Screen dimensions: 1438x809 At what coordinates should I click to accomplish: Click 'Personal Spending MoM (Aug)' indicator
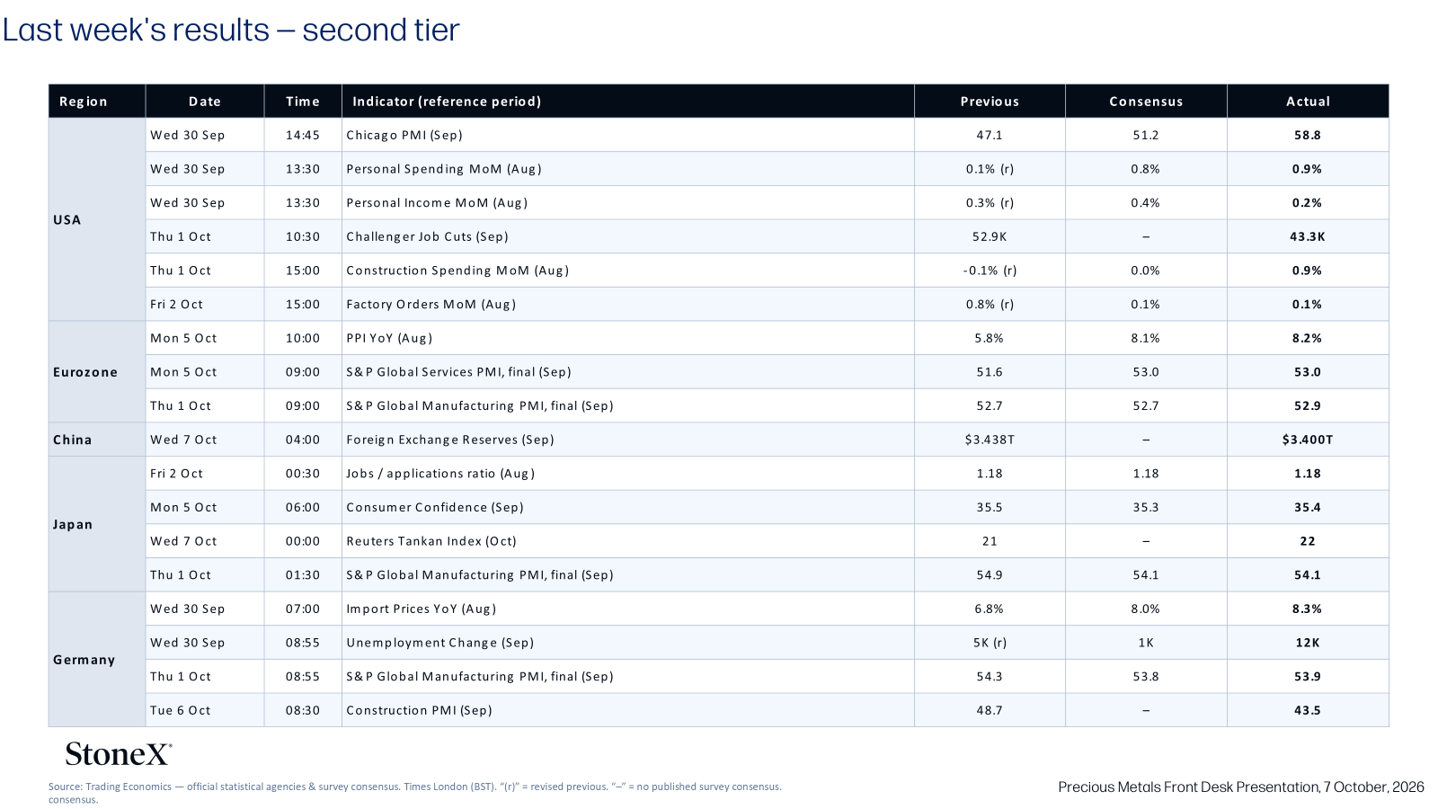click(x=444, y=169)
